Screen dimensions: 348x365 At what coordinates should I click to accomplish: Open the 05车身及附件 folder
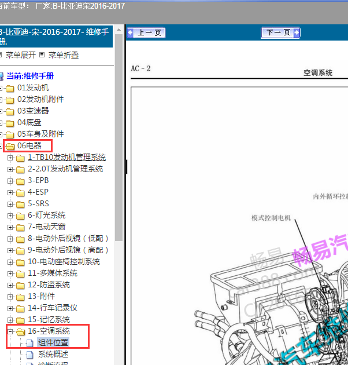[40, 134]
